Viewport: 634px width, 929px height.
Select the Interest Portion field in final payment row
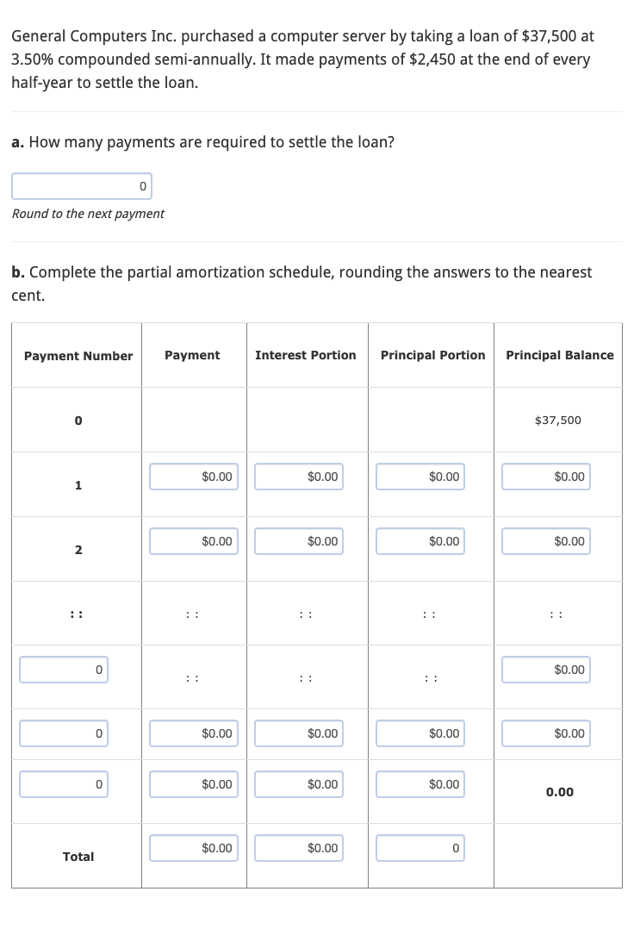click(298, 784)
